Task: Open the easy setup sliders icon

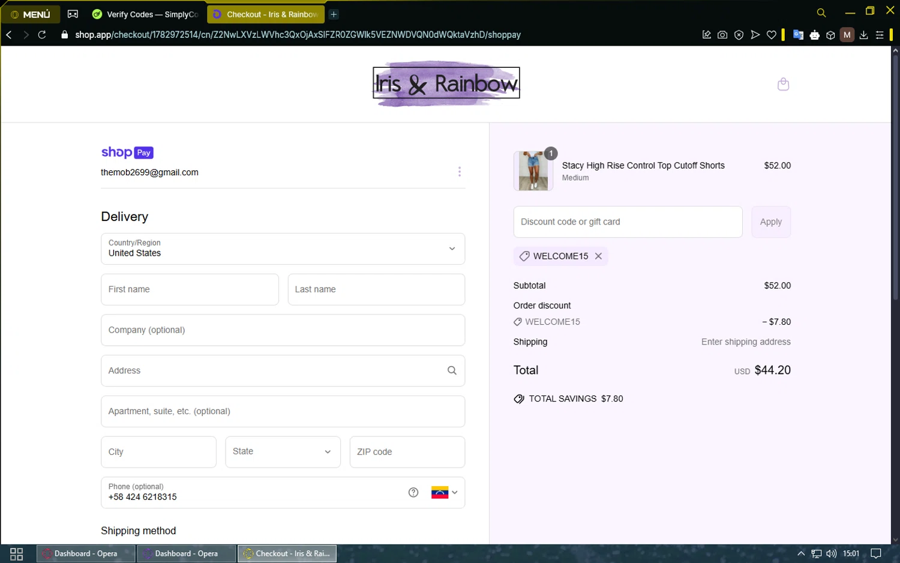Action: tap(880, 35)
